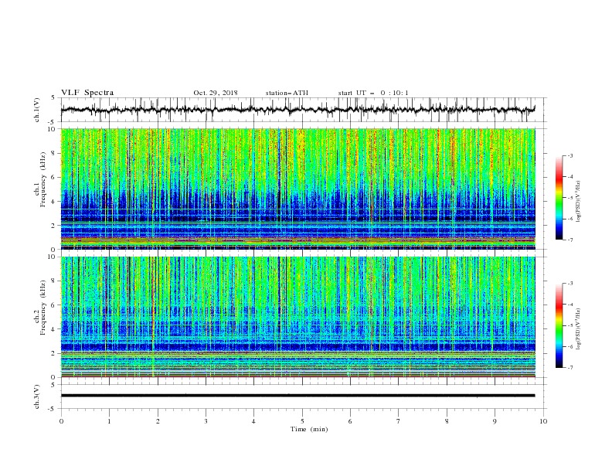Click the "ch.3(V)" axis label
The height and width of the screenshot is (473, 612).
37,396
